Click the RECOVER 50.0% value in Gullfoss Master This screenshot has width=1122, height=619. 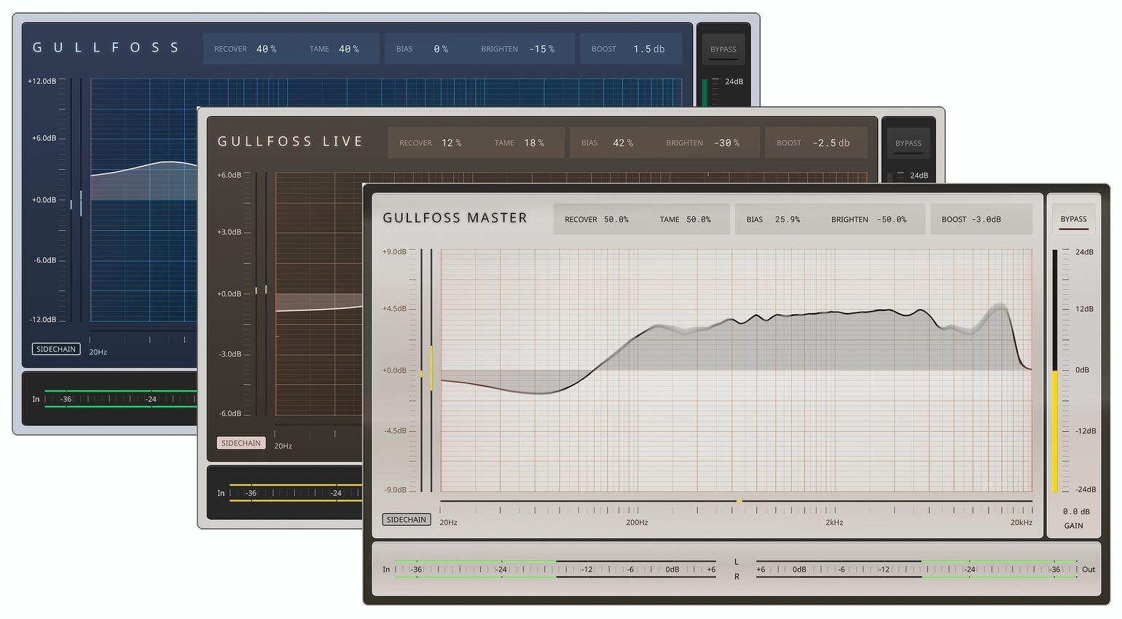(616, 219)
